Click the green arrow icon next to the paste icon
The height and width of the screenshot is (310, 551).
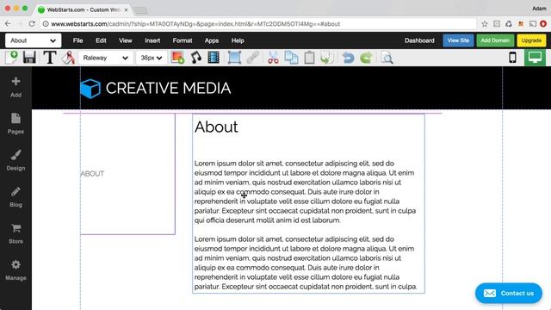pyautogui.click(x=326, y=58)
